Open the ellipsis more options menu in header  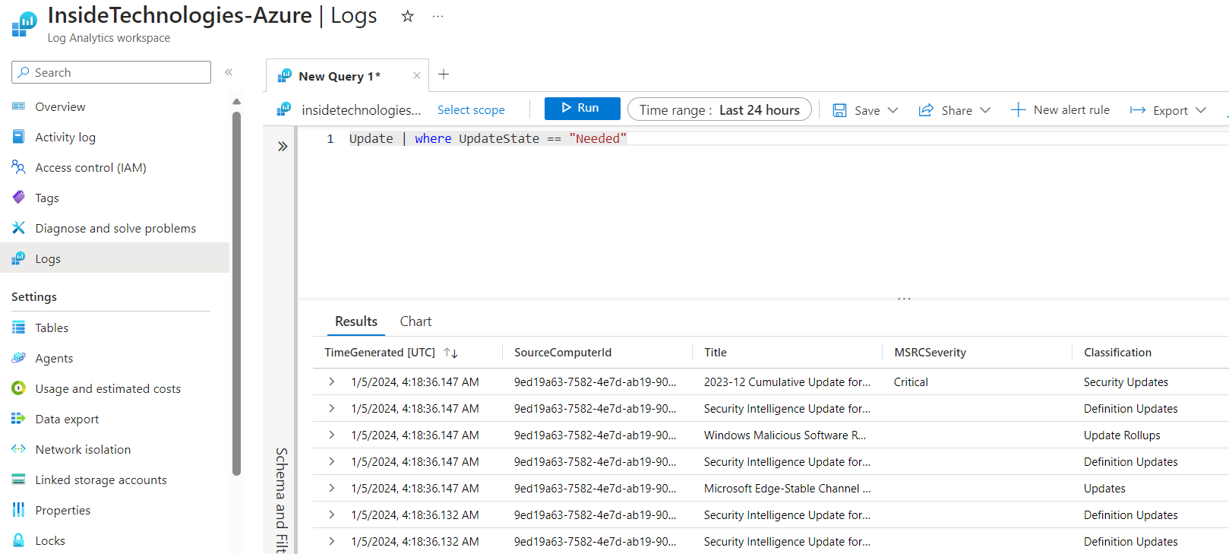[438, 16]
